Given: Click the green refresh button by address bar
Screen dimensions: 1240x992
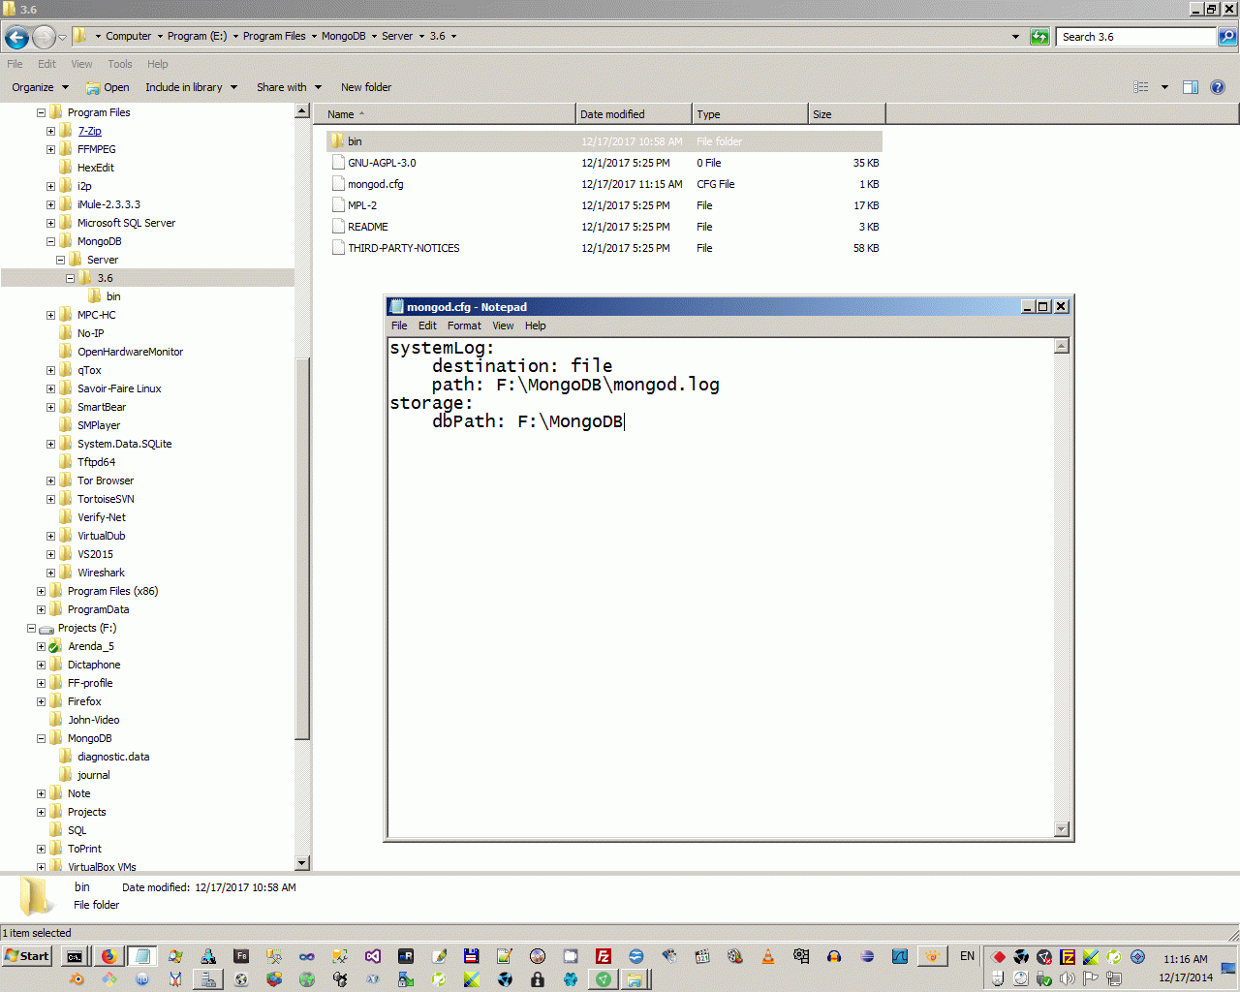Looking at the screenshot, I should point(1039,37).
